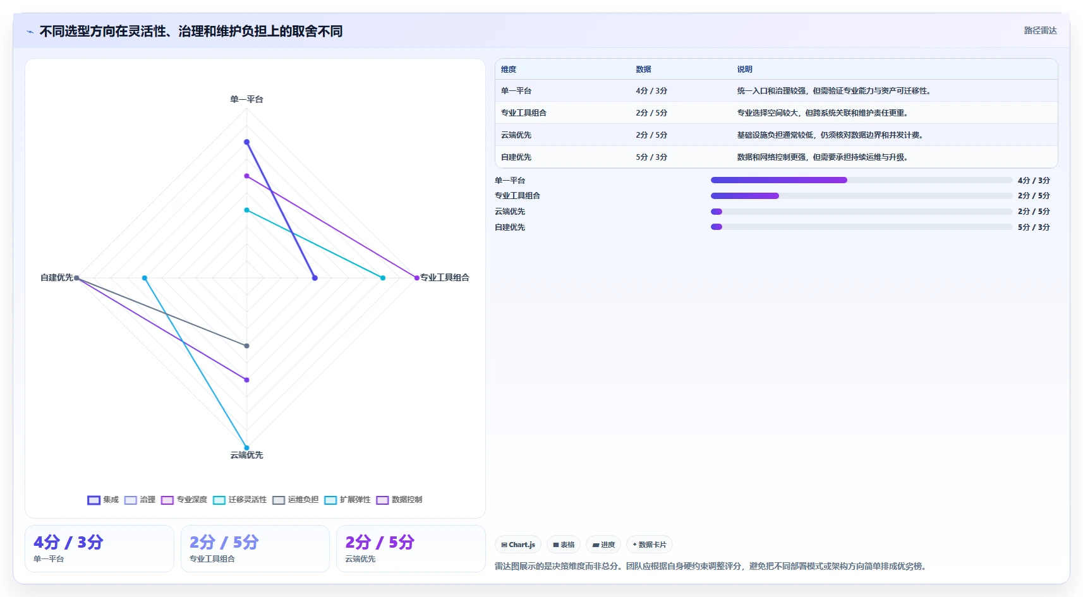Viewport: 1083px width, 597px height.
Task: Select the 单一平台 table row name
Action: pos(516,91)
